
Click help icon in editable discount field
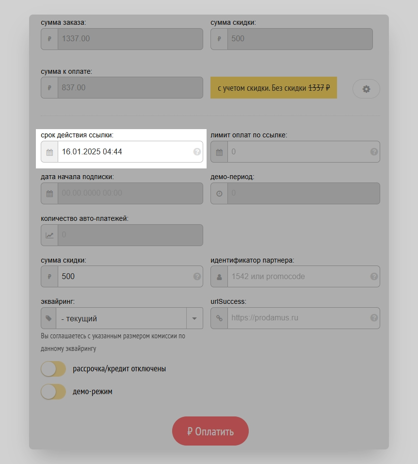pos(197,277)
